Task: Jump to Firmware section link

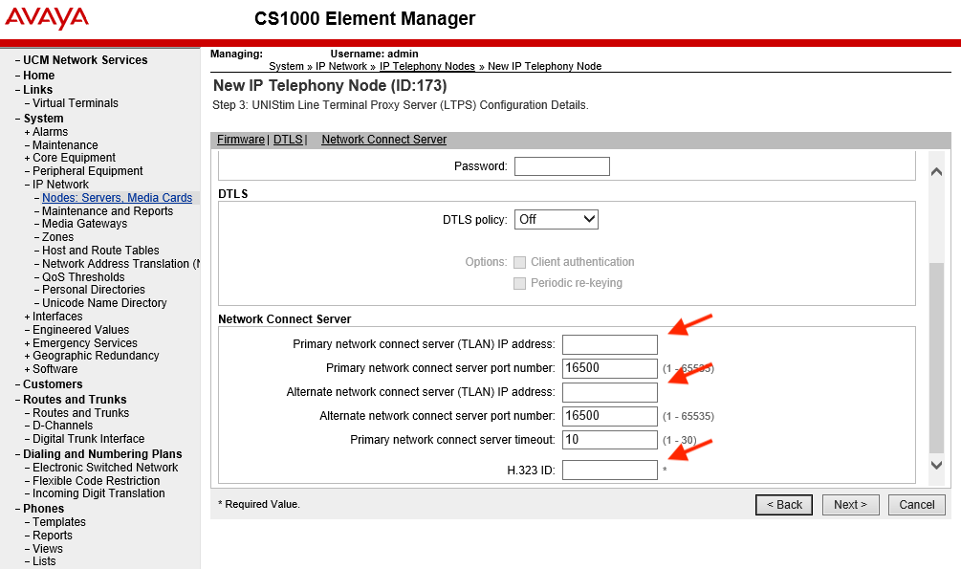Action: click(241, 140)
